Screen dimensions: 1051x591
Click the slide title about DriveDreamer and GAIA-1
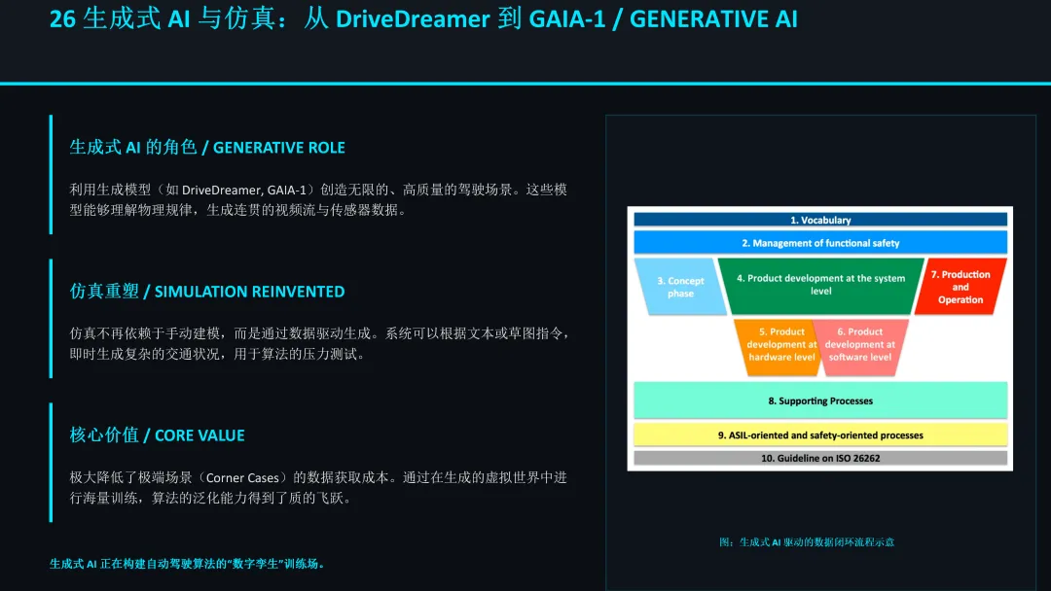[423, 18]
